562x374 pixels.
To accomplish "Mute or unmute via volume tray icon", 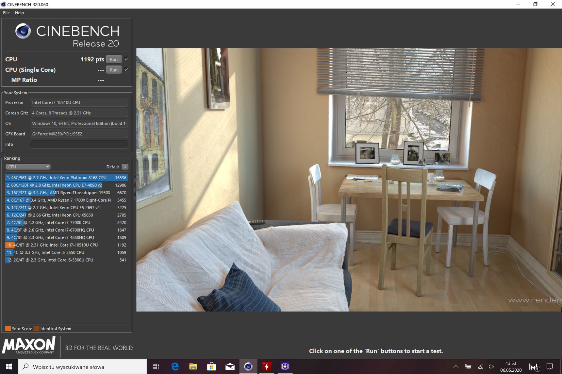I will 491,367.
